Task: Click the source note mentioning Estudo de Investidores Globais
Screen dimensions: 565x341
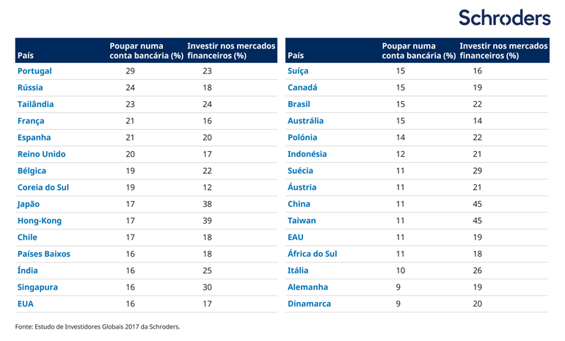Action: [98, 326]
